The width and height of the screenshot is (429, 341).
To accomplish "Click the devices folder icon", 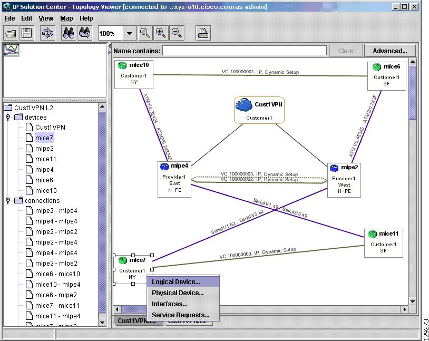I will 18,117.
